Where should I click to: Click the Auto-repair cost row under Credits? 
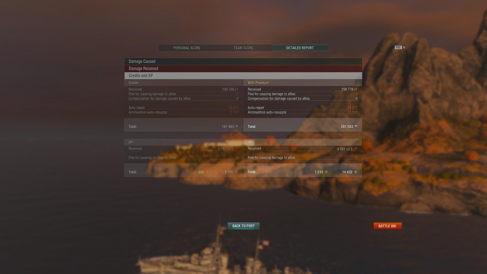click(x=183, y=108)
